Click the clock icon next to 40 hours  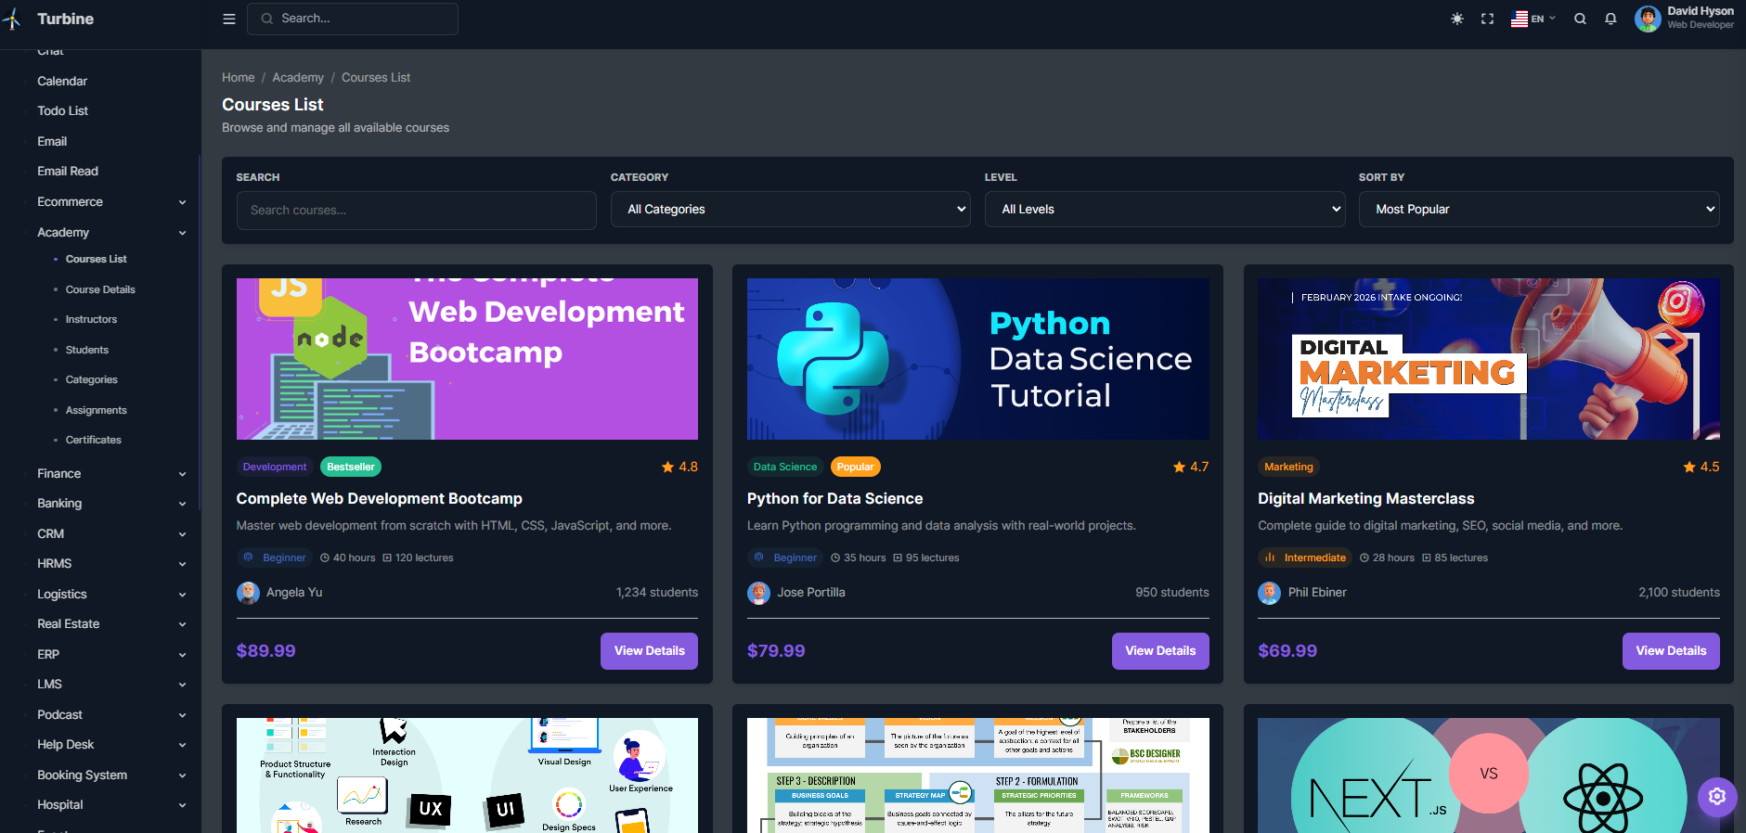click(325, 557)
